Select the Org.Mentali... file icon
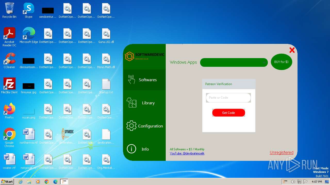 106,161
